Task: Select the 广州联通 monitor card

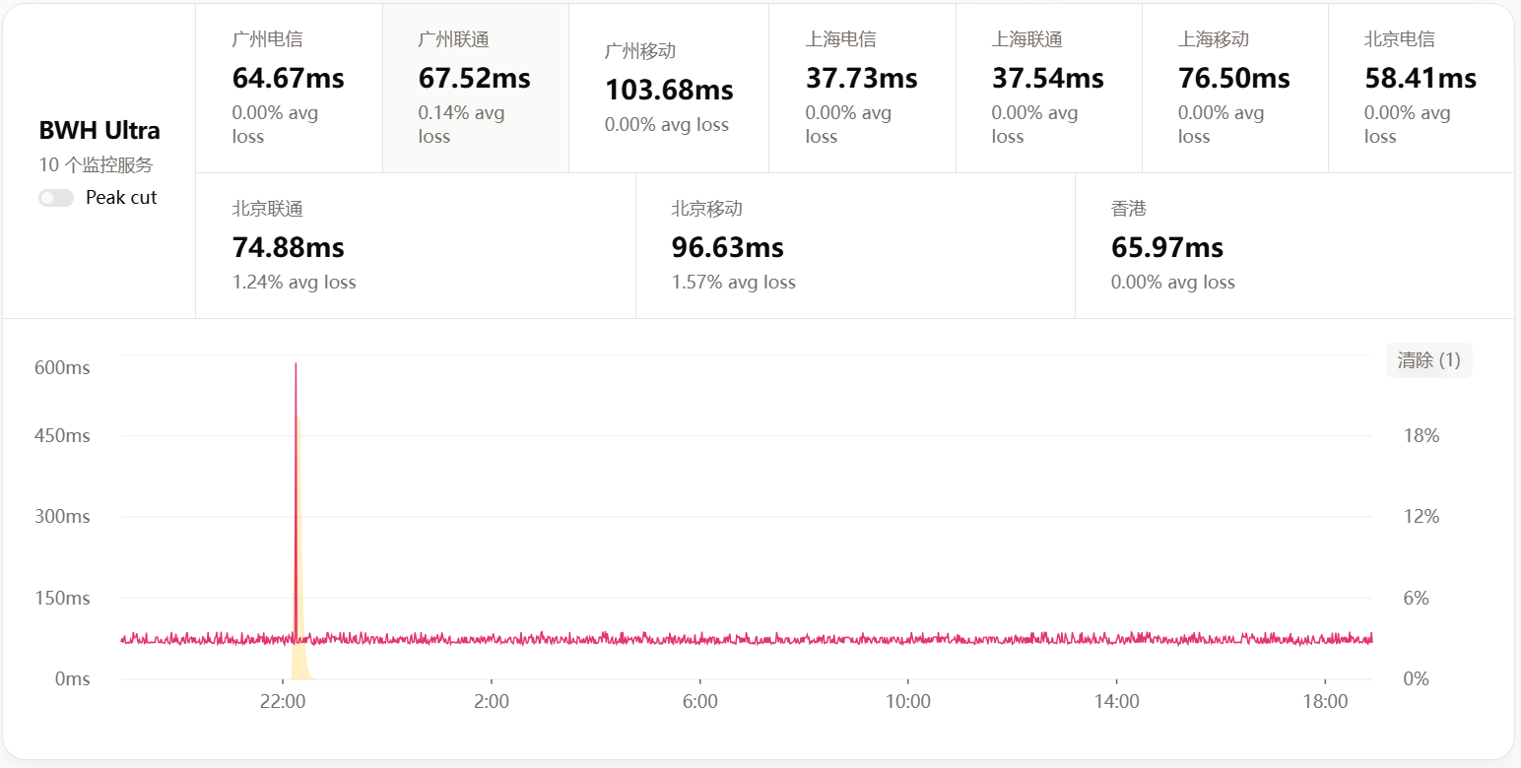Action: click(475, 88)
